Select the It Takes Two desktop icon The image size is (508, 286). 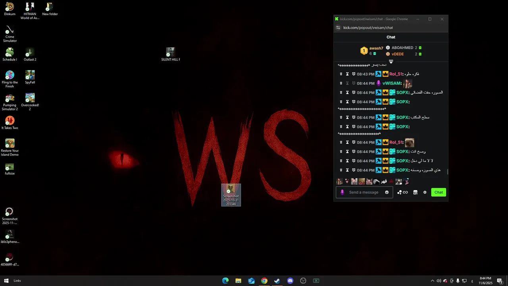(x=10, y=123)
